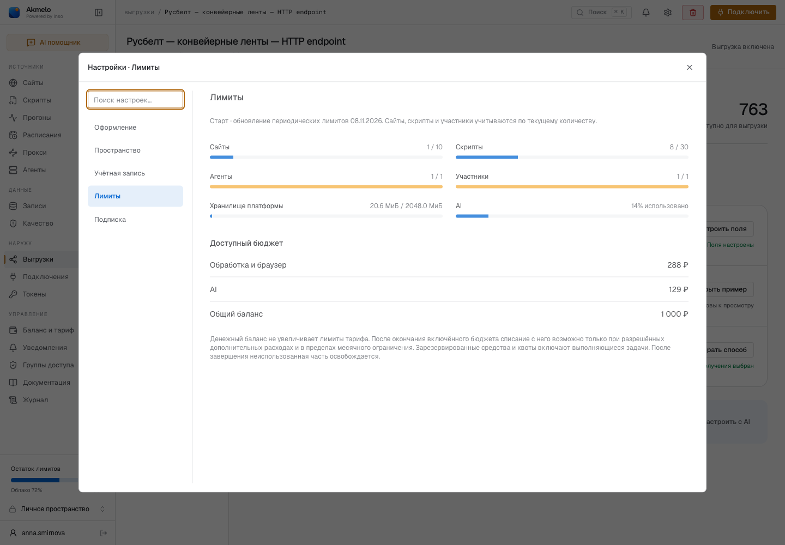785x545 pixels.
Task: Open settings with the gear icon
Action: (x=668, y=13)
